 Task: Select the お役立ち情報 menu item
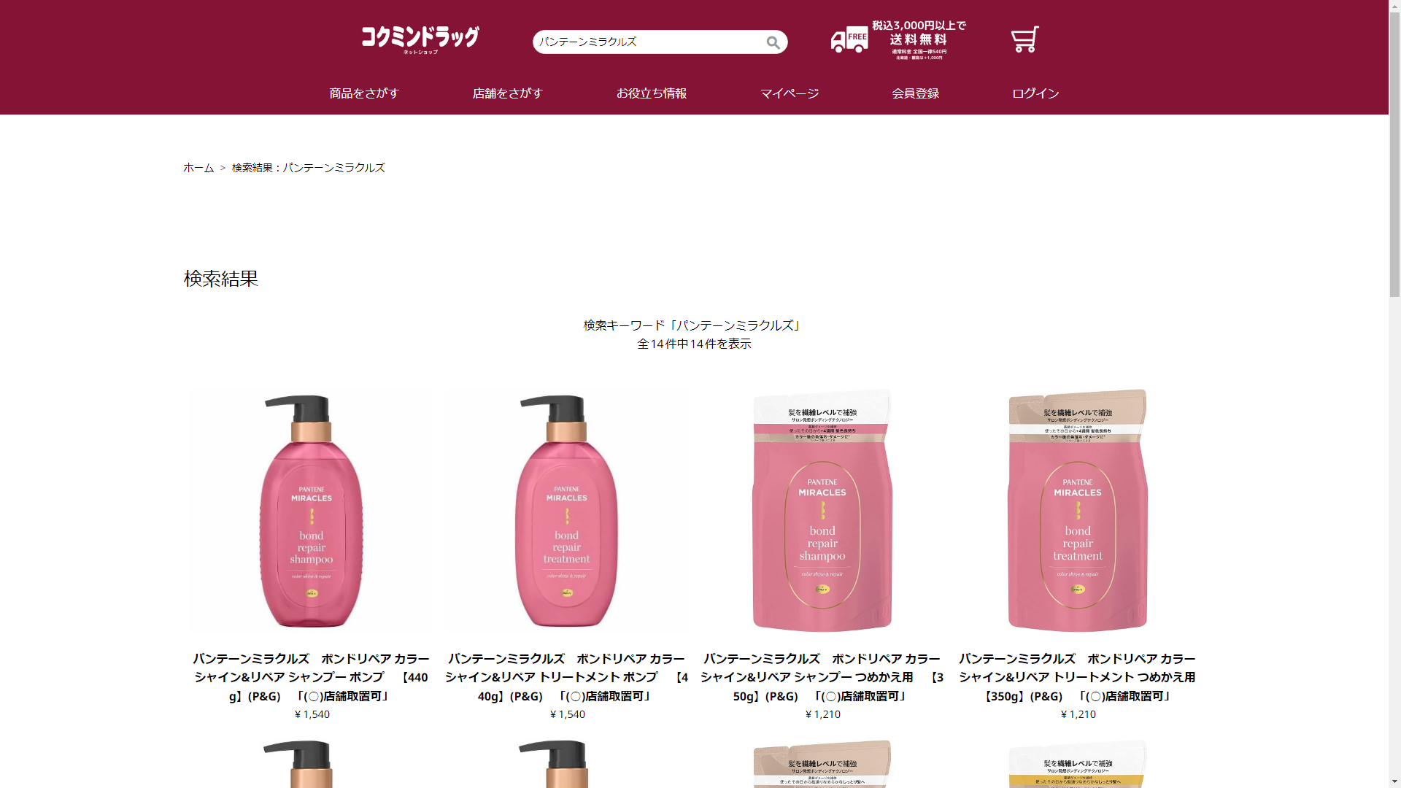[x=652, y=93]
